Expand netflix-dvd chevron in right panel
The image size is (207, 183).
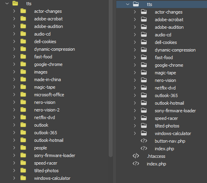(135, 88)
